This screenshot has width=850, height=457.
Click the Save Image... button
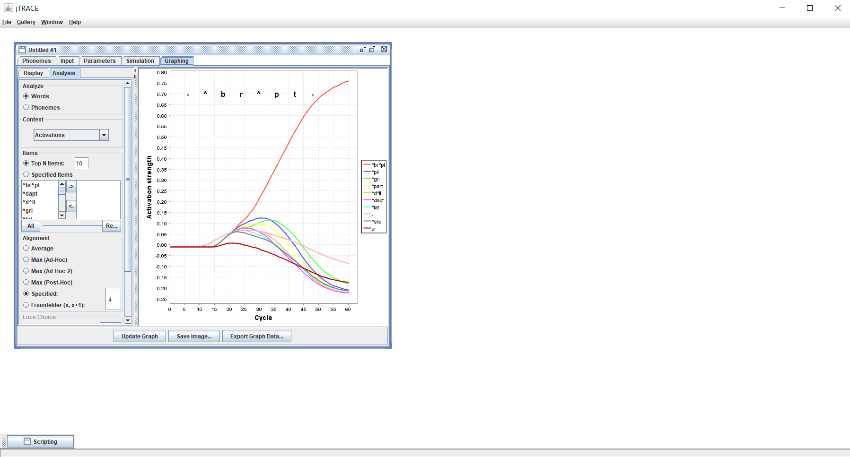[194, 336]
